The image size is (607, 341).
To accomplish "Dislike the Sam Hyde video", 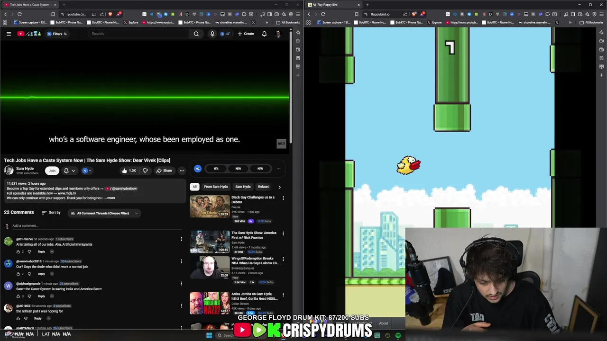I will click(145, 170).
